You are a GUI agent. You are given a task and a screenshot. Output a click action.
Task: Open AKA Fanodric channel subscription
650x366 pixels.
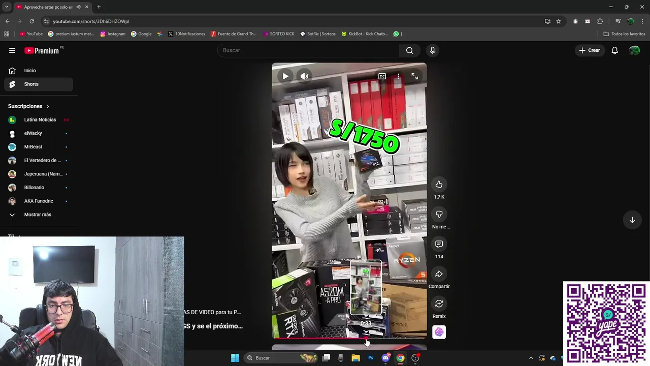click(x=39, y=201)
